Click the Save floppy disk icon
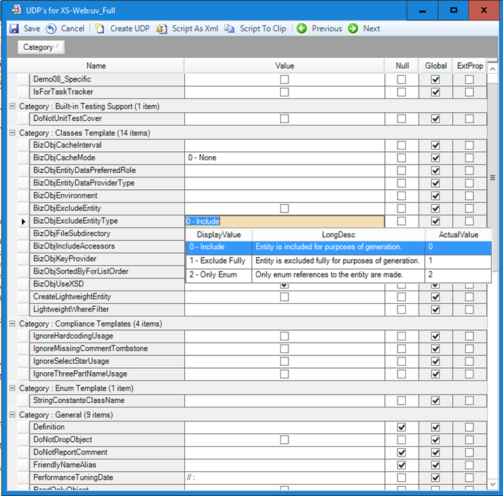This screenshot has width=503, height=496. pos(14,29)
